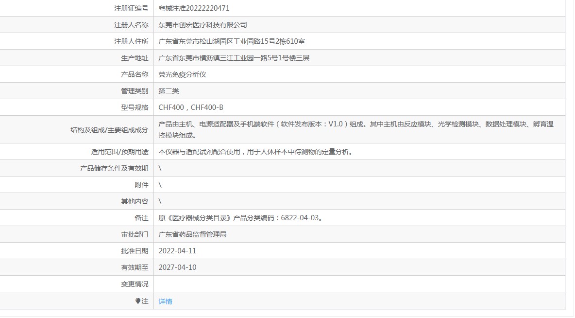Screen dimensions: 575x318
Task: Click the 注册证编号 label
Action: pos(131,8)
